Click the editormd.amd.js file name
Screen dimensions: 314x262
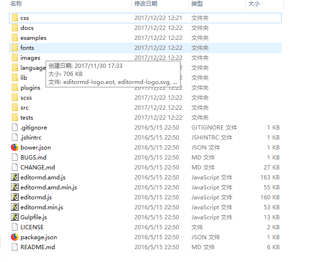tap(43, 178)
